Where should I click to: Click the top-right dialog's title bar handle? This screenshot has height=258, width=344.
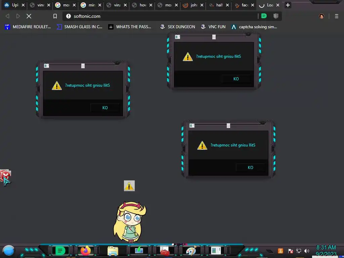tap(214, 37)
